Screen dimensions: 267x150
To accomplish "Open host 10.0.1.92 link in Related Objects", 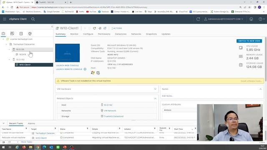I will (108, 105).
